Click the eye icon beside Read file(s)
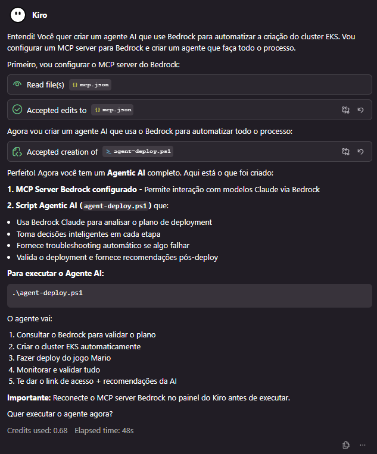The image size is (377, 454). point(17,84)
